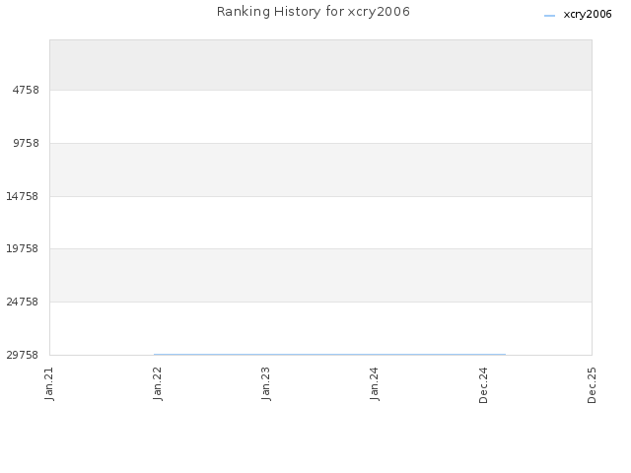Click the Jan.21 x-axis label
The image size is (631, 473).
click(49, 383)
